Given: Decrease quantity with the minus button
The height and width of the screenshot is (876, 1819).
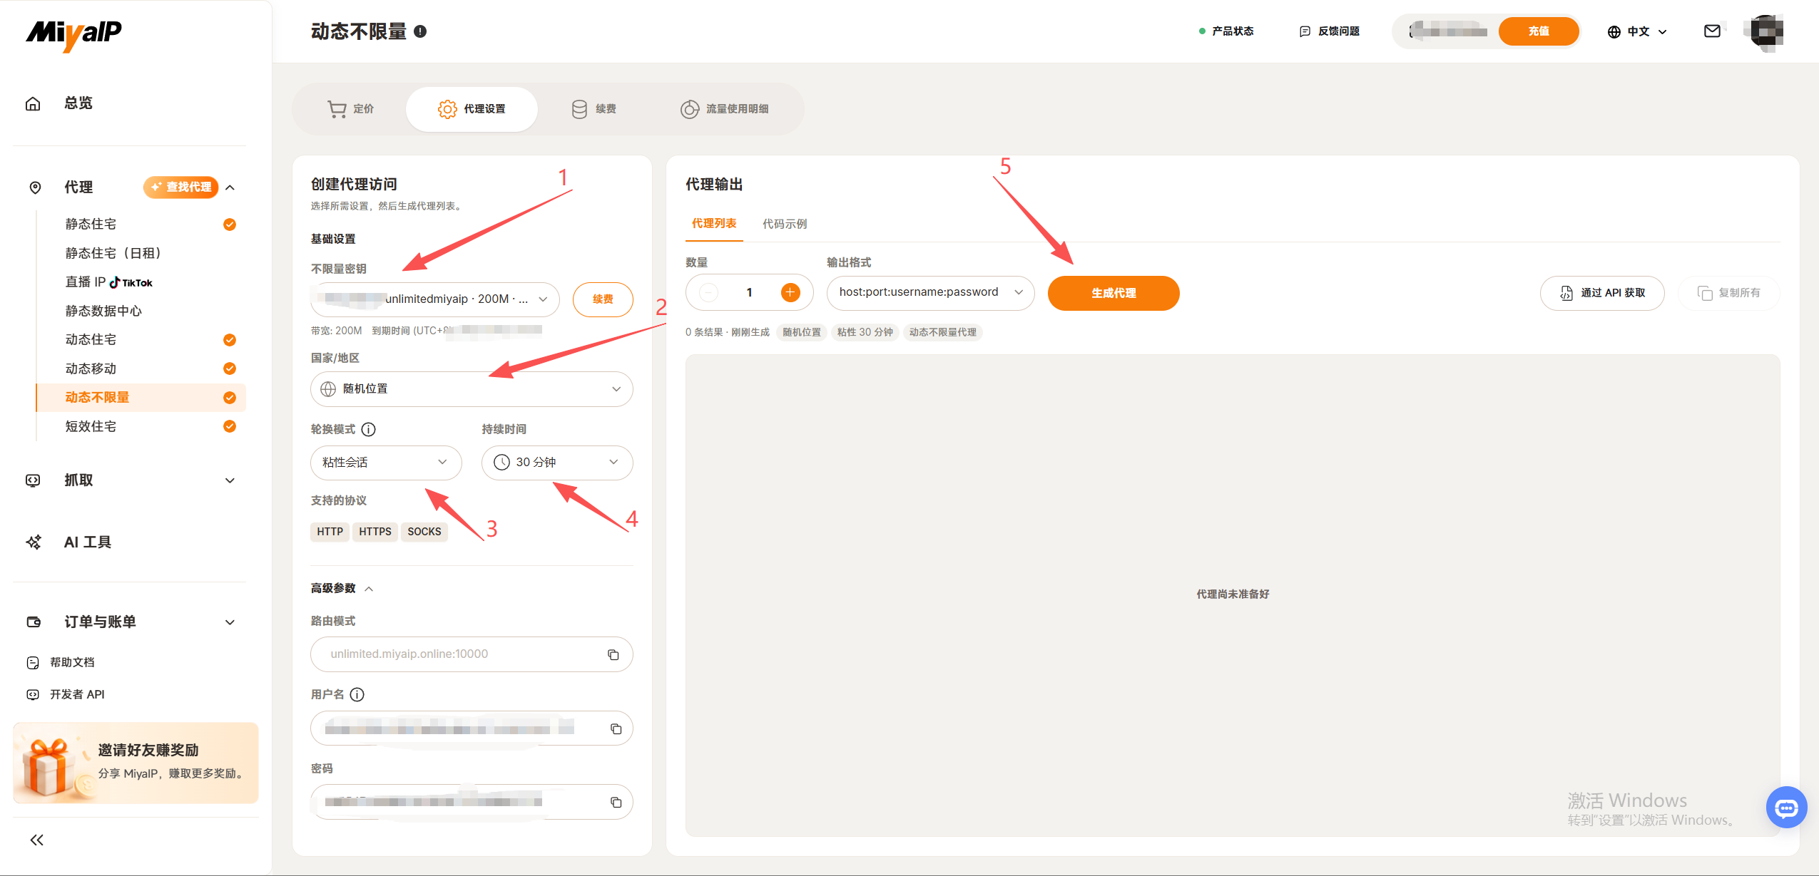Looking at the screenshot, I should [708, 292].
